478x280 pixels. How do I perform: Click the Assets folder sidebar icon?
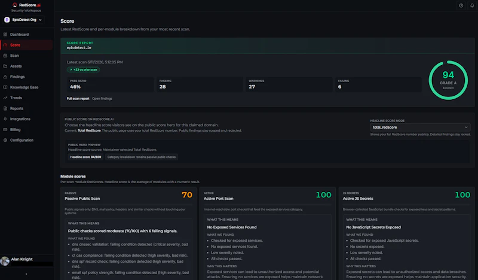point(5,66)
